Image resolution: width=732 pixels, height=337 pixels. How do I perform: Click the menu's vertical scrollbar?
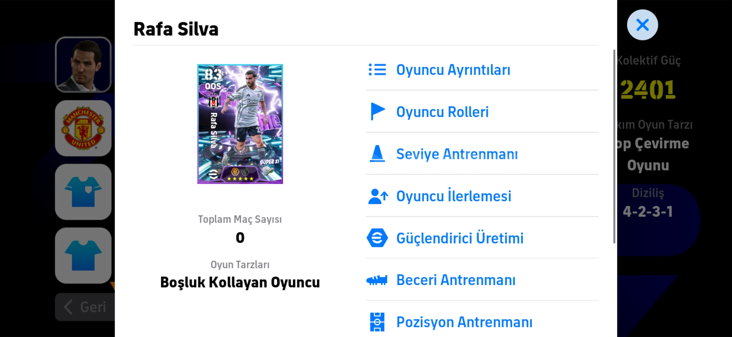click(614, 147)
